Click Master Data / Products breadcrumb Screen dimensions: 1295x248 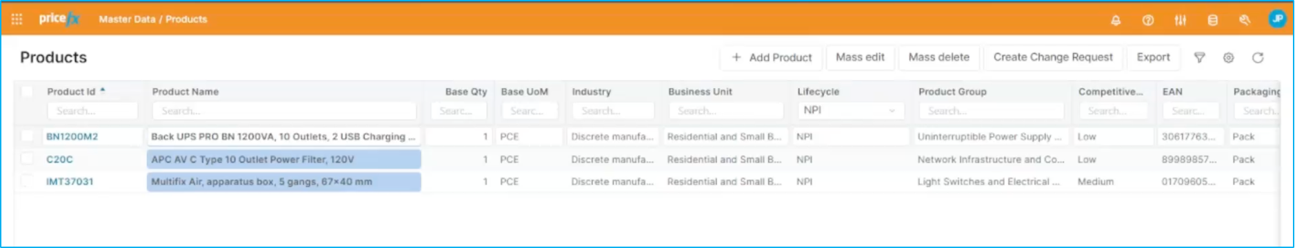click(152, 19)
